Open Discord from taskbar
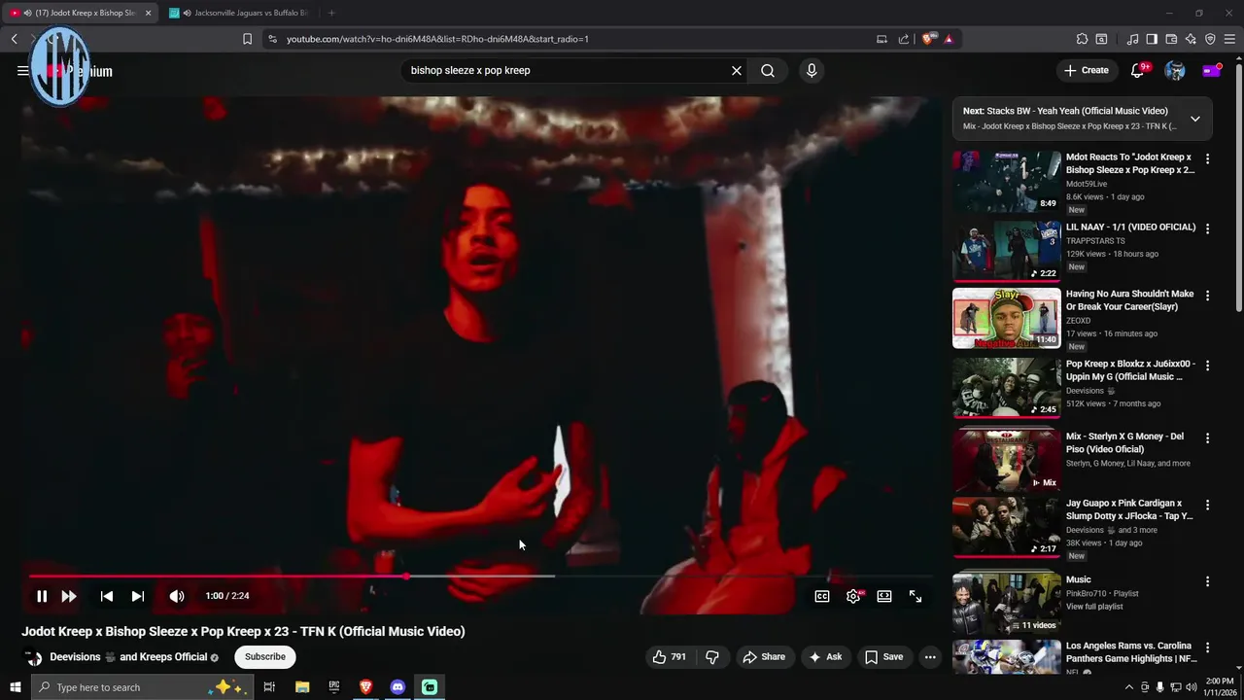Image resolution: width=1244 pixels, height=700 pixels. pyautogui.click(x=397, y=687)
